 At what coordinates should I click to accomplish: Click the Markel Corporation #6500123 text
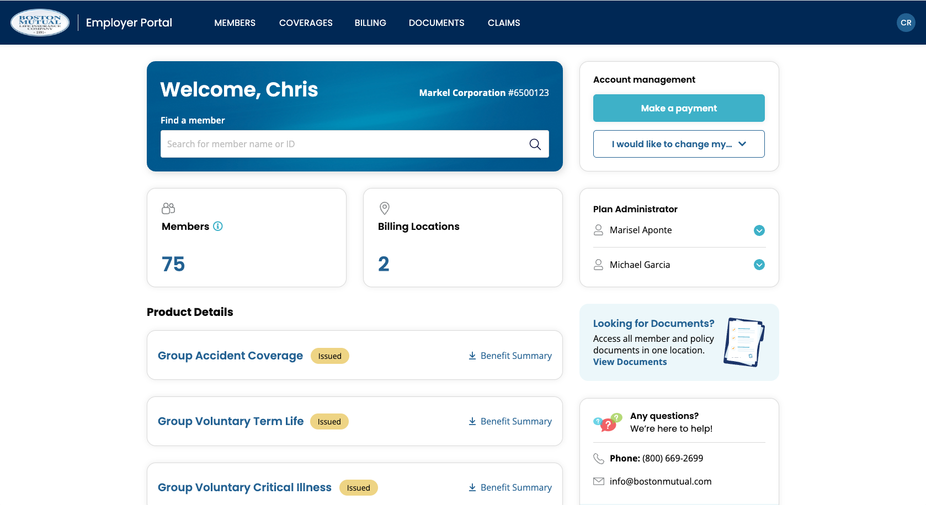pyautogui.click(x=484, y=93)
